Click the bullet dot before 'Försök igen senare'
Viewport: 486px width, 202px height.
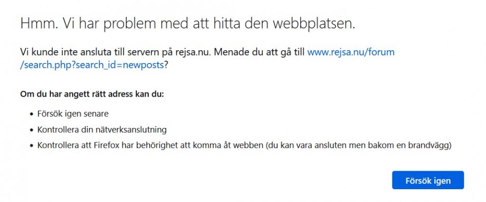pyautogui.click(x=31, y=114)
